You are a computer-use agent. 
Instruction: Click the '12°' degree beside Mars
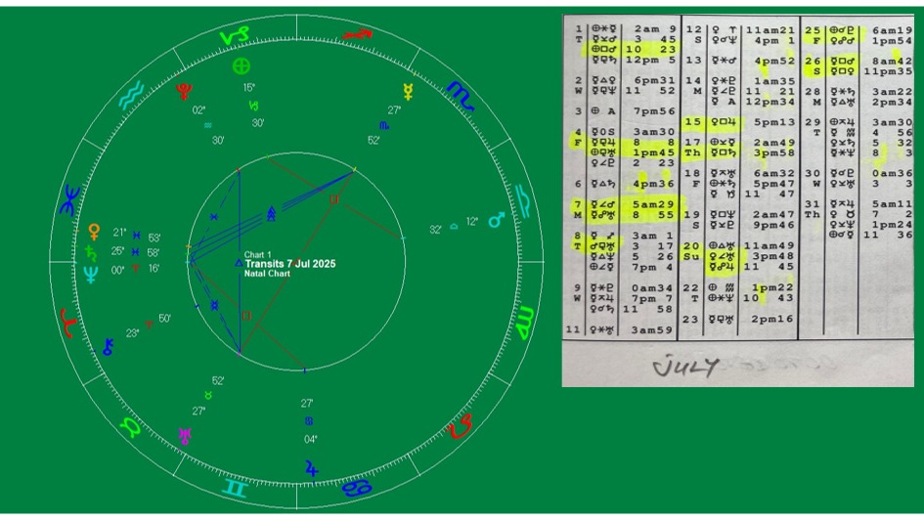click(472, 222)
